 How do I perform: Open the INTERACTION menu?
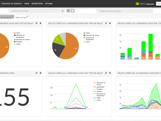(x=37, y=4)
